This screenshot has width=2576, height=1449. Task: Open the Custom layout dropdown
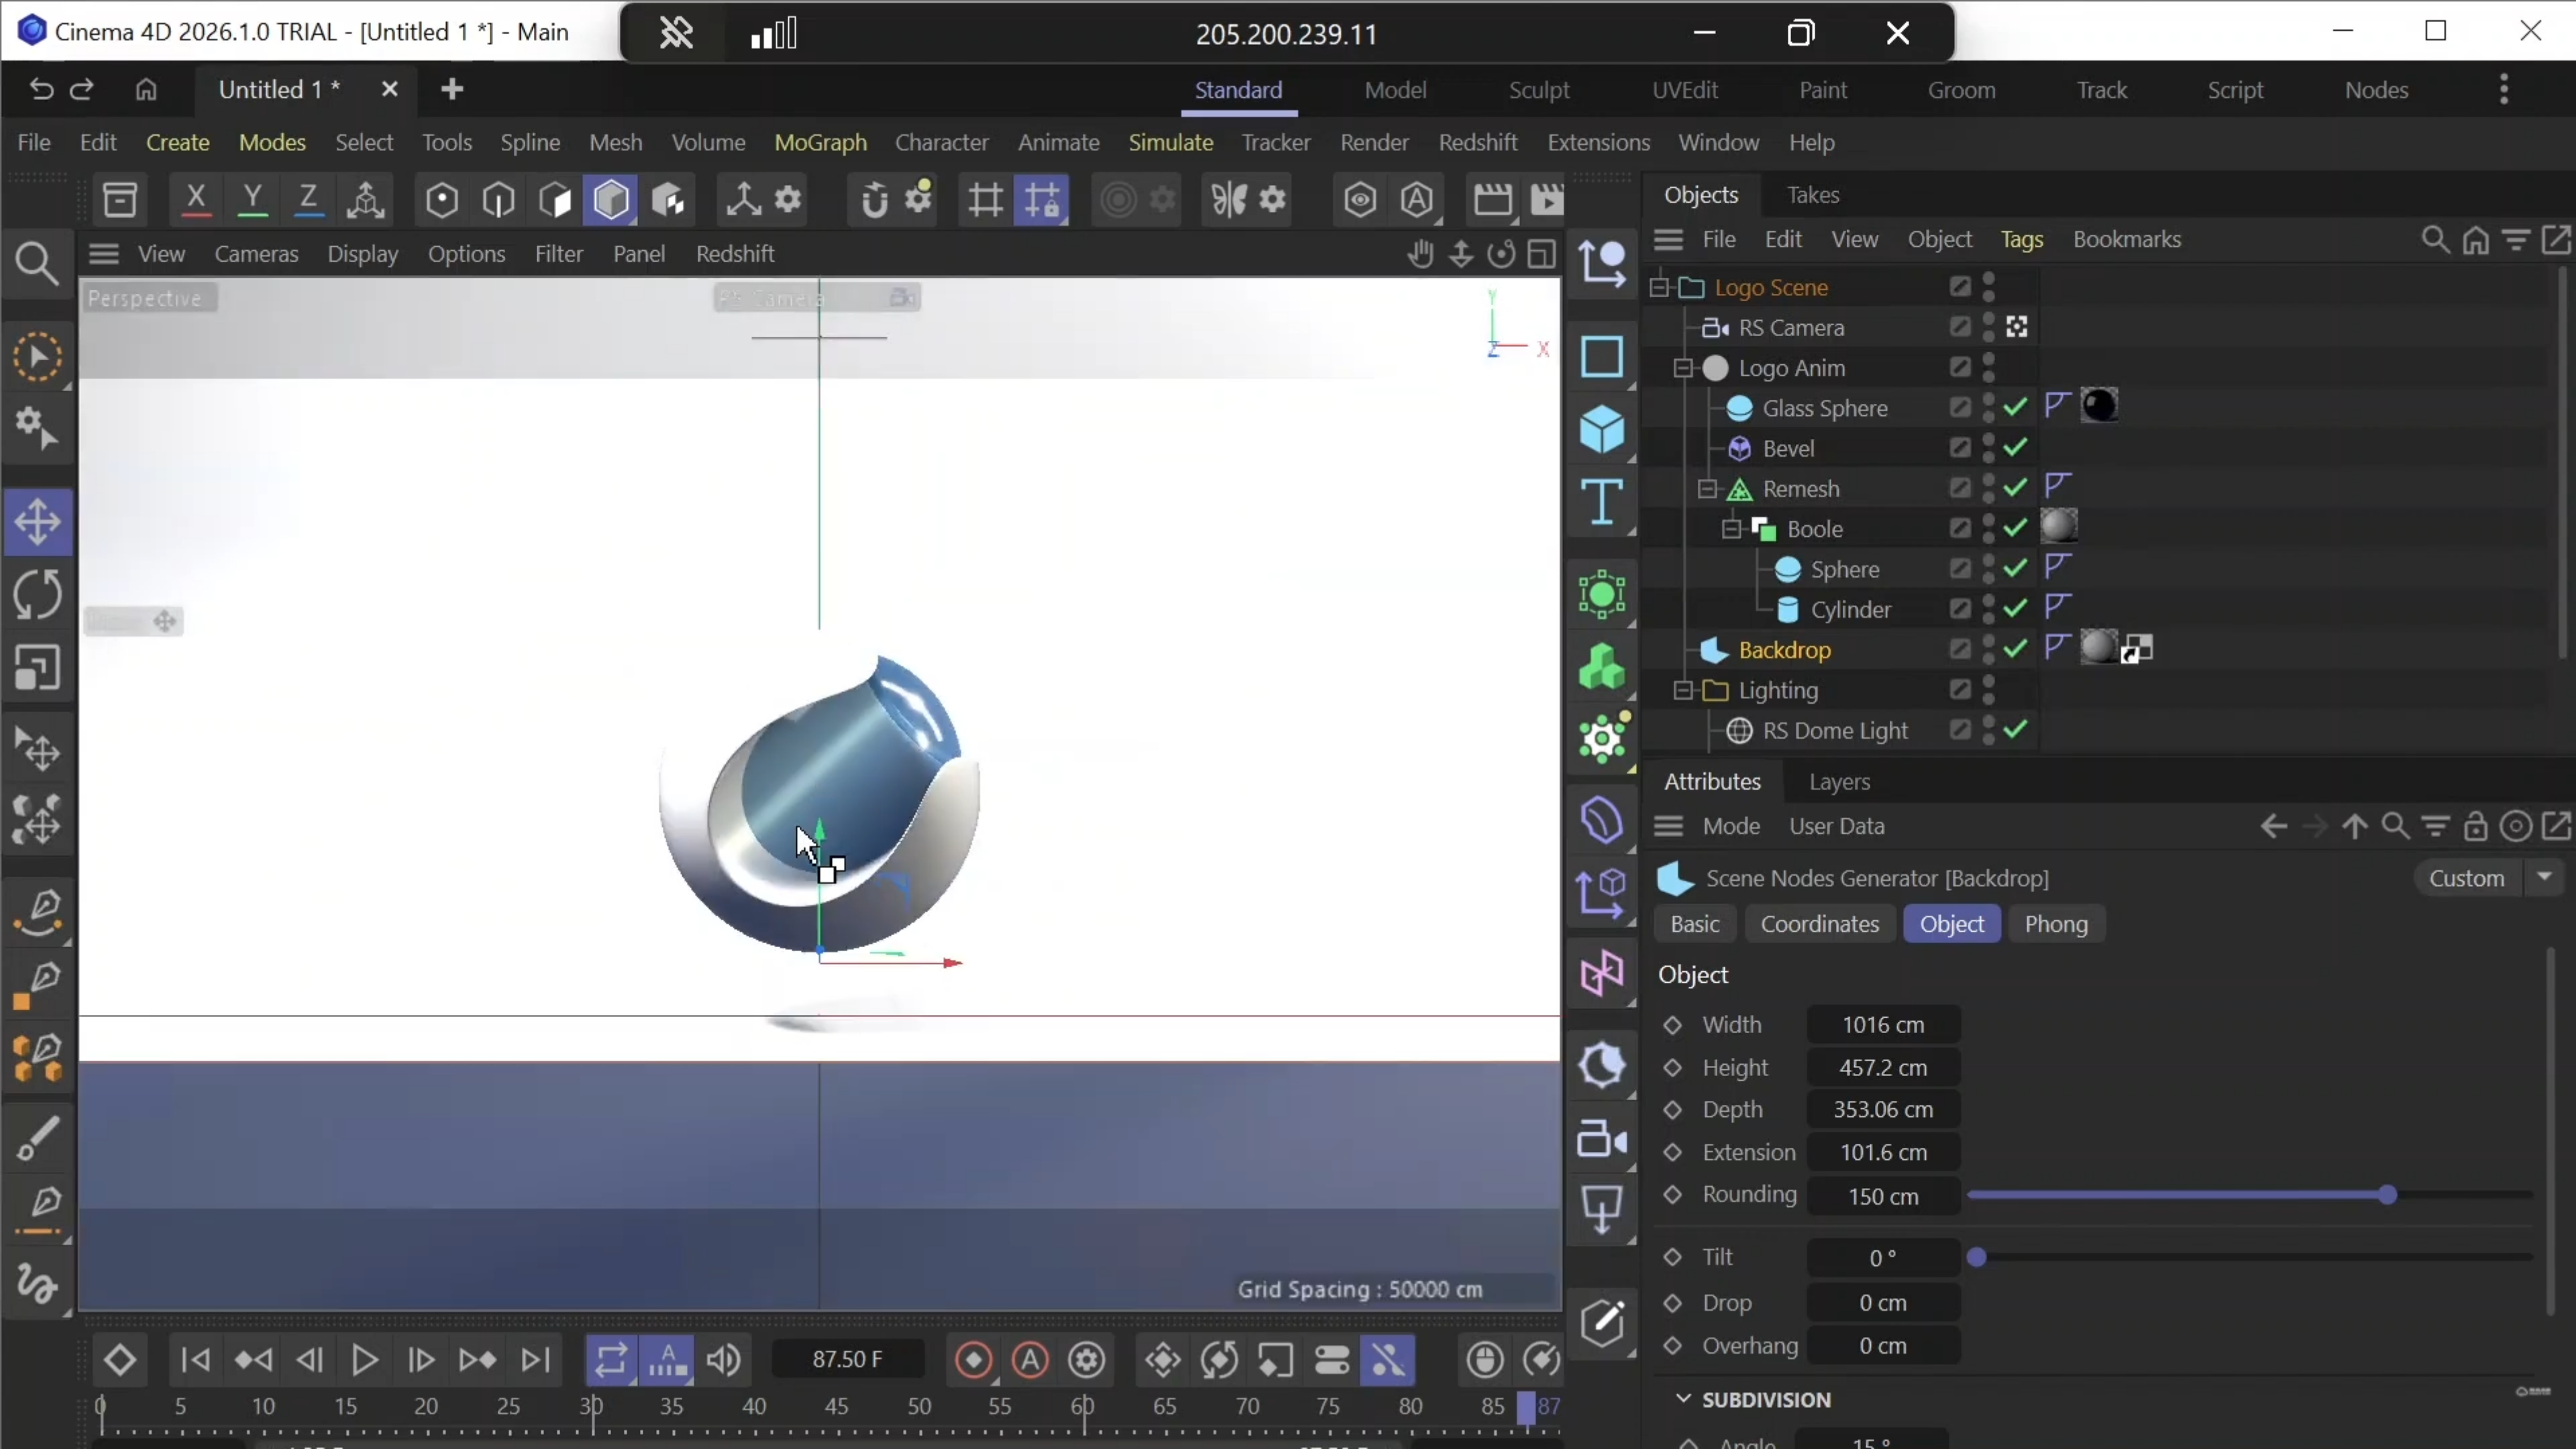[x=2544, y=878]
